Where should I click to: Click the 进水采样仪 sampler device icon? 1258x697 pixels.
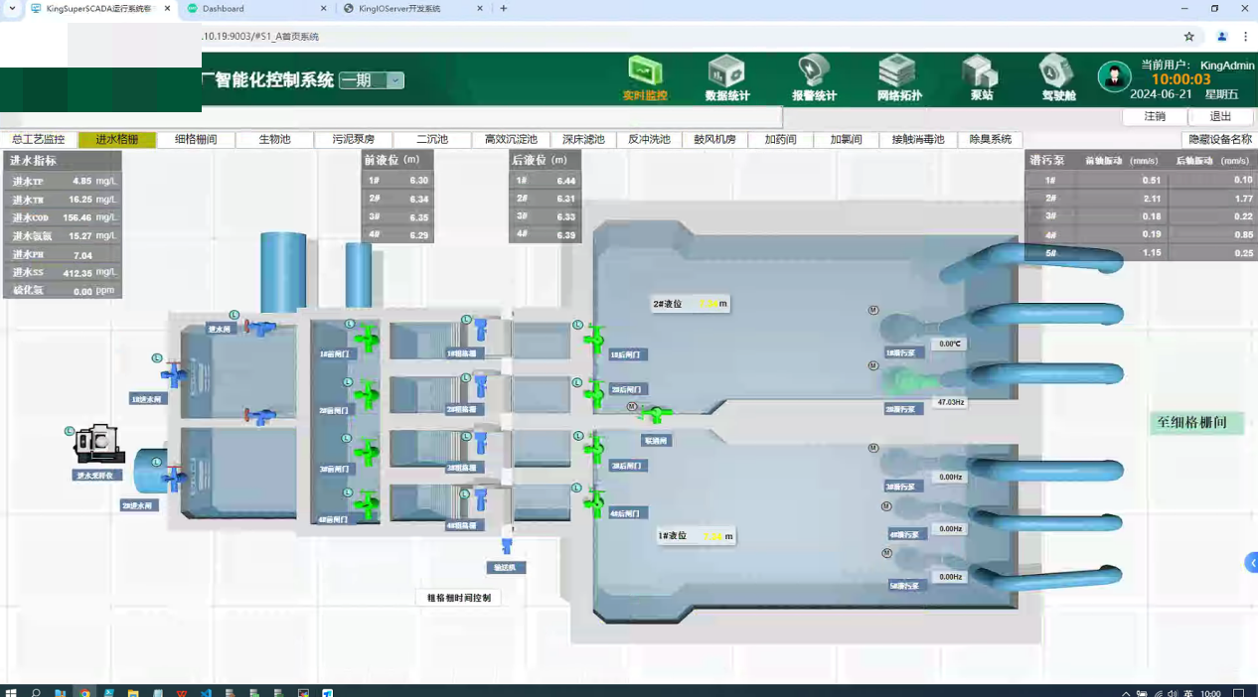pyautogui.click(x=98, y=444)
